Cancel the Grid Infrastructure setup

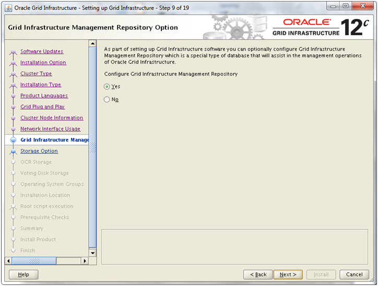[x=354, y=275]
